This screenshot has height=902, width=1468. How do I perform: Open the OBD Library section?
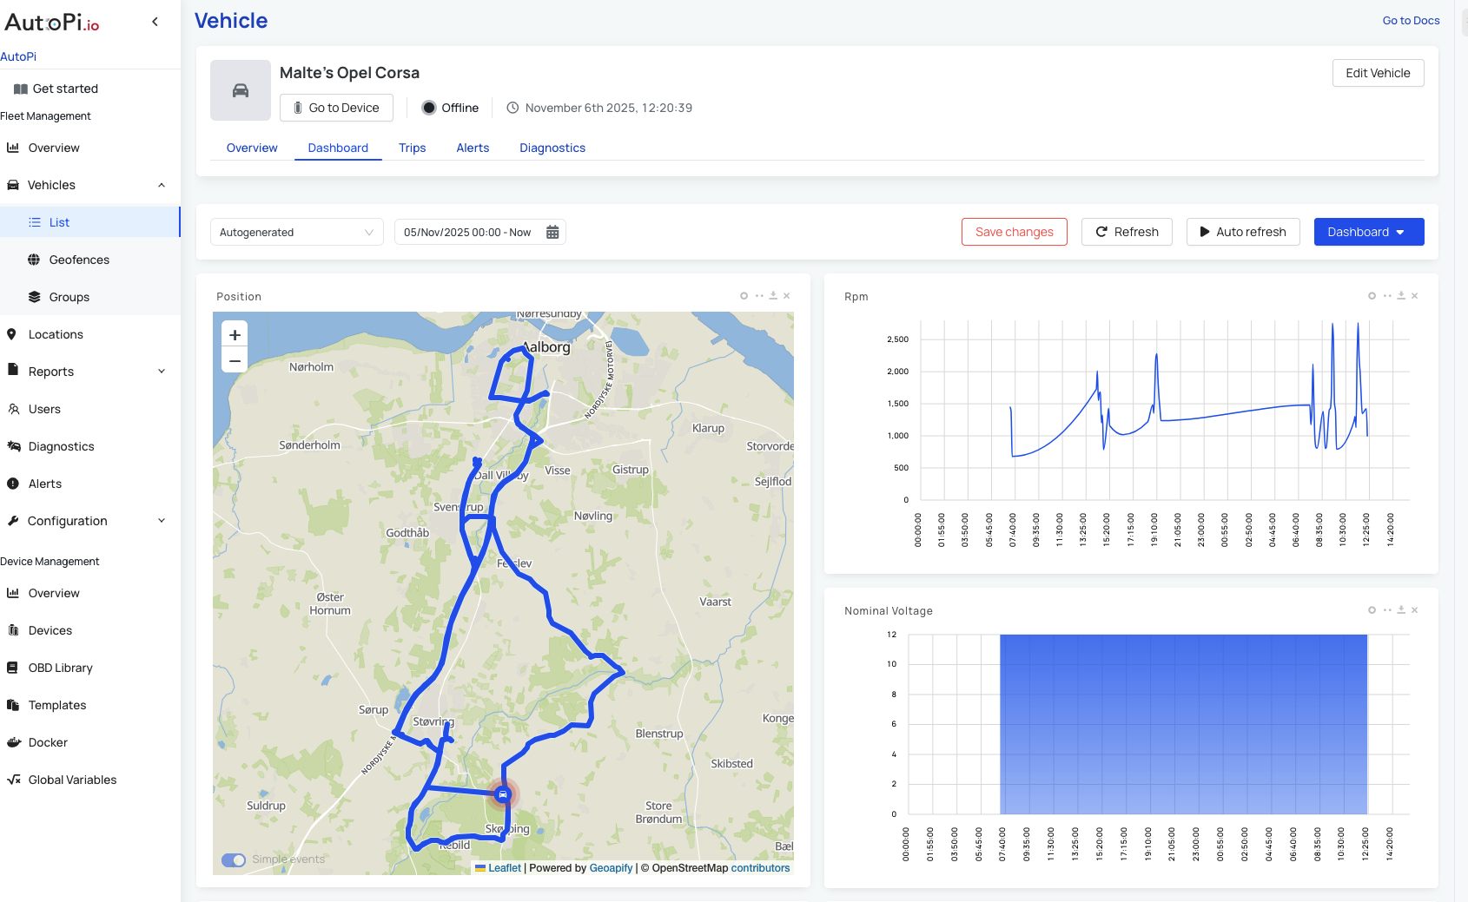click(x=59, y=667)
